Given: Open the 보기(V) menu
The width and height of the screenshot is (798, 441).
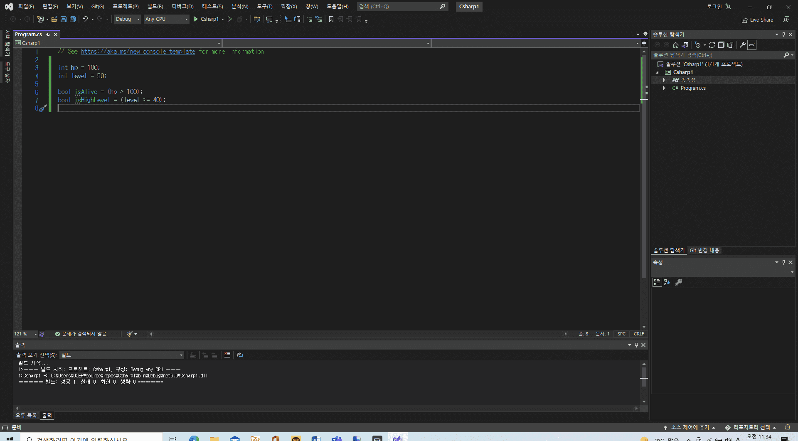Looking at the screenshot, I should 75,7.
